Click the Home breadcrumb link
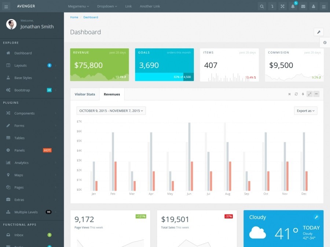Viewport: 330px width, 247px height. [74, 17]
